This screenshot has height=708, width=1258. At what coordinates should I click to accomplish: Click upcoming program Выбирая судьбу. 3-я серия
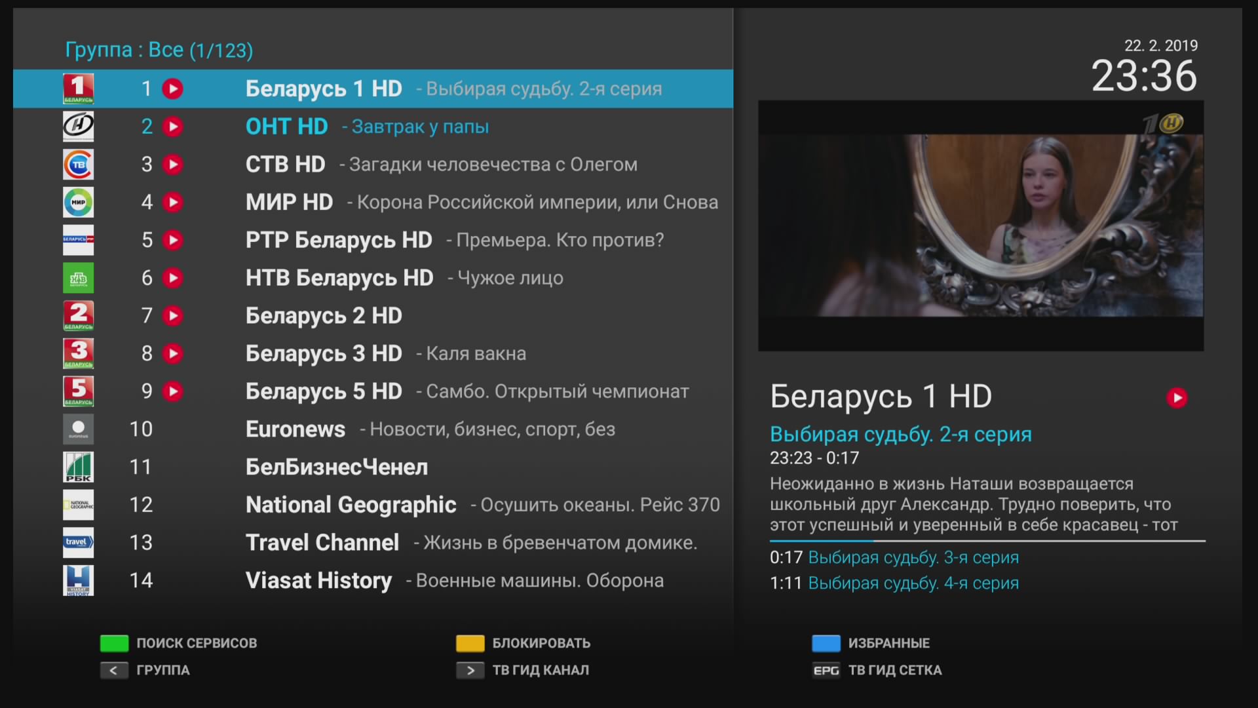click(913, 557)
